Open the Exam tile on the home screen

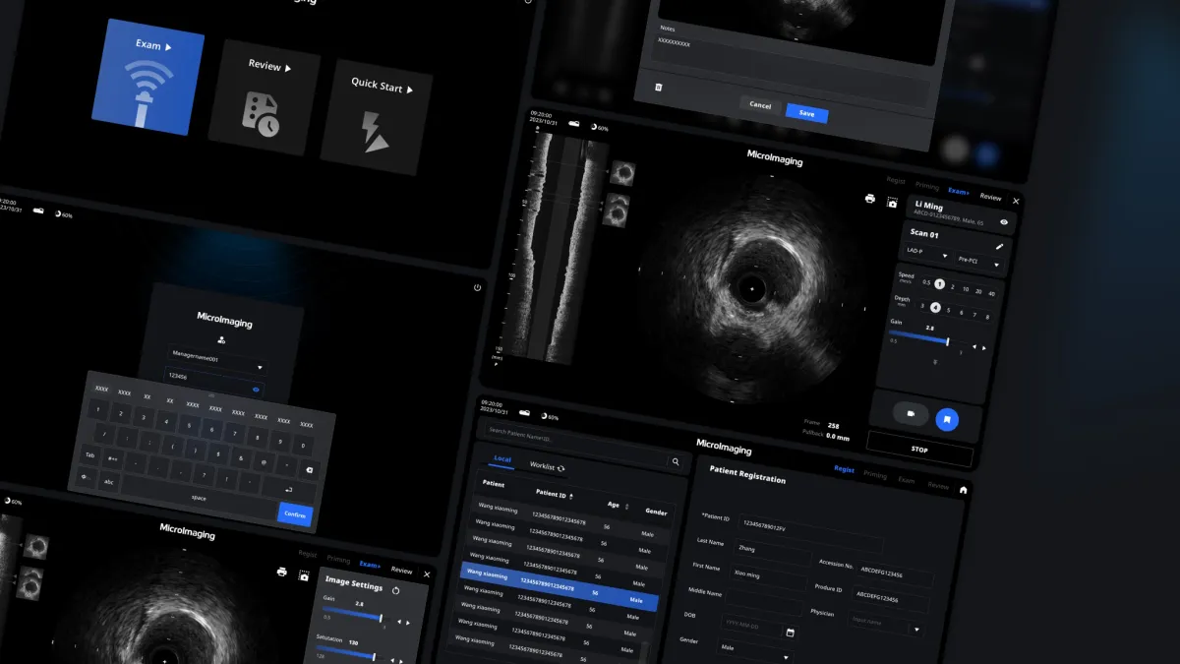147,77
